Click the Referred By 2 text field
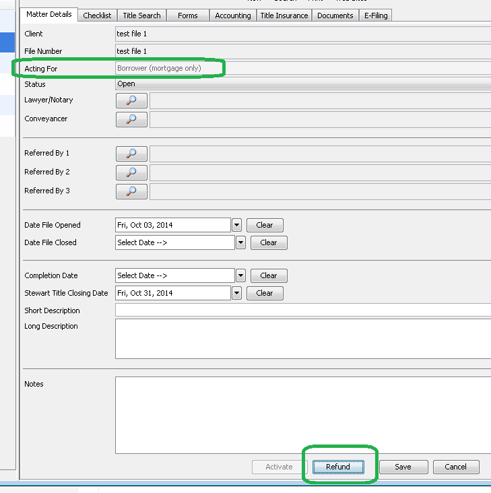This screenshot has width=491, height=493. point(321,172)
